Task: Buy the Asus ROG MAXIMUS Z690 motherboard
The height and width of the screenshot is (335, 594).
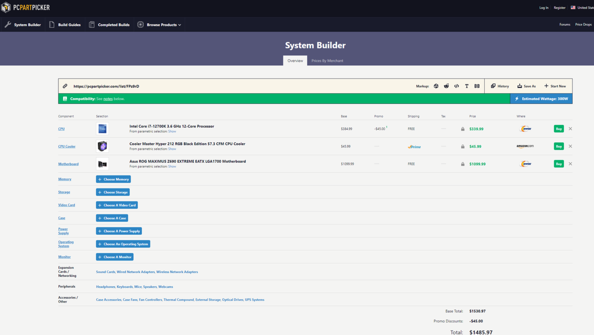Action: (x=559, y=164)
